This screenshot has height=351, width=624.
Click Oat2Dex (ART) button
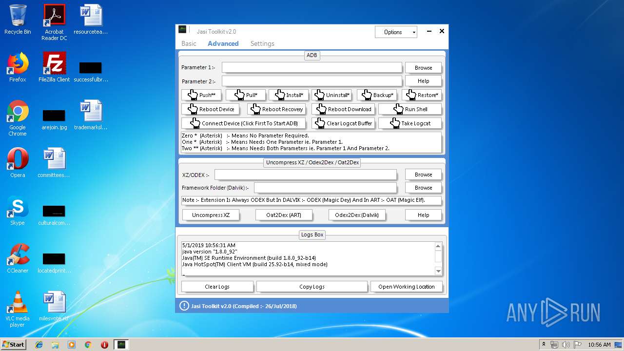(284, 215)
